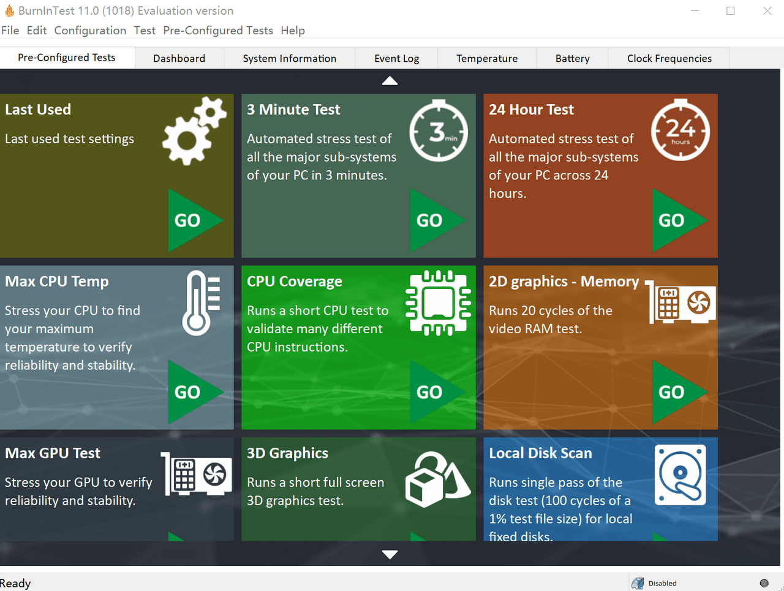Click the 3 min stopwatch icon

pyautogui.click(x=438, y=130)
